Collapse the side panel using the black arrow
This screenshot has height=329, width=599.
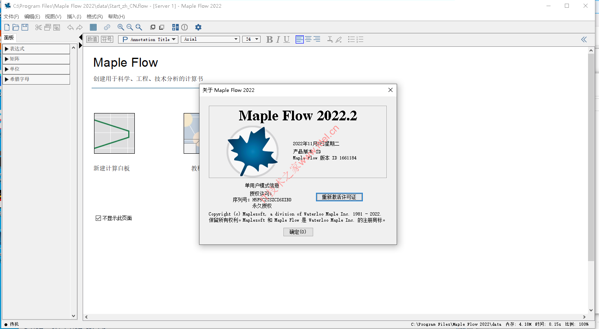tap(81, 37)
